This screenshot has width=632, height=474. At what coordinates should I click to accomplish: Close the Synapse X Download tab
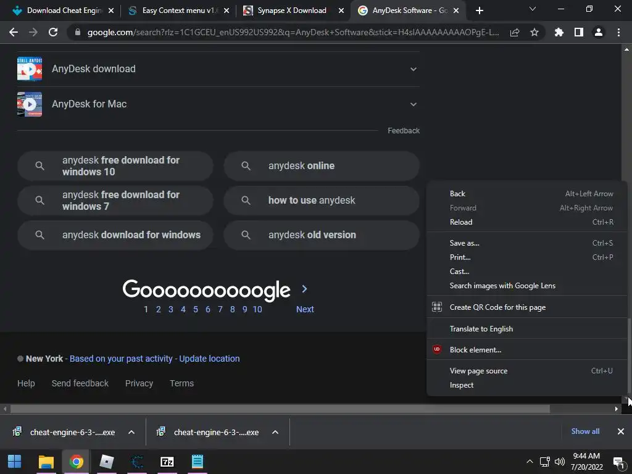[x=341, y=10]
